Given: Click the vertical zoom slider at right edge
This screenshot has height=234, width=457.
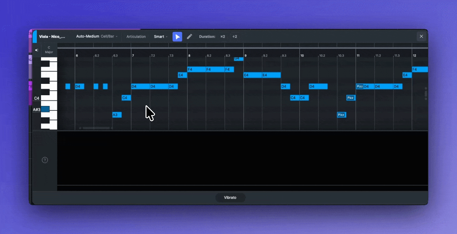Looking at the screenshot, I should pyautogui.click(x=426, y=94).
